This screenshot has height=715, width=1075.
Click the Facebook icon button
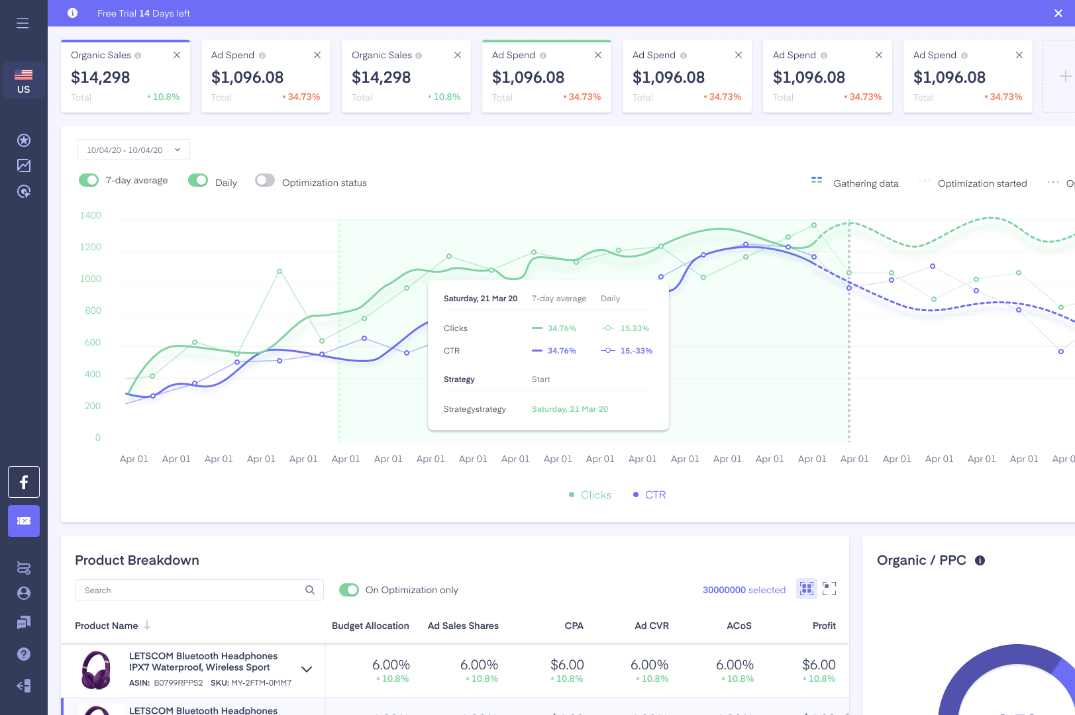click(24, 482)
